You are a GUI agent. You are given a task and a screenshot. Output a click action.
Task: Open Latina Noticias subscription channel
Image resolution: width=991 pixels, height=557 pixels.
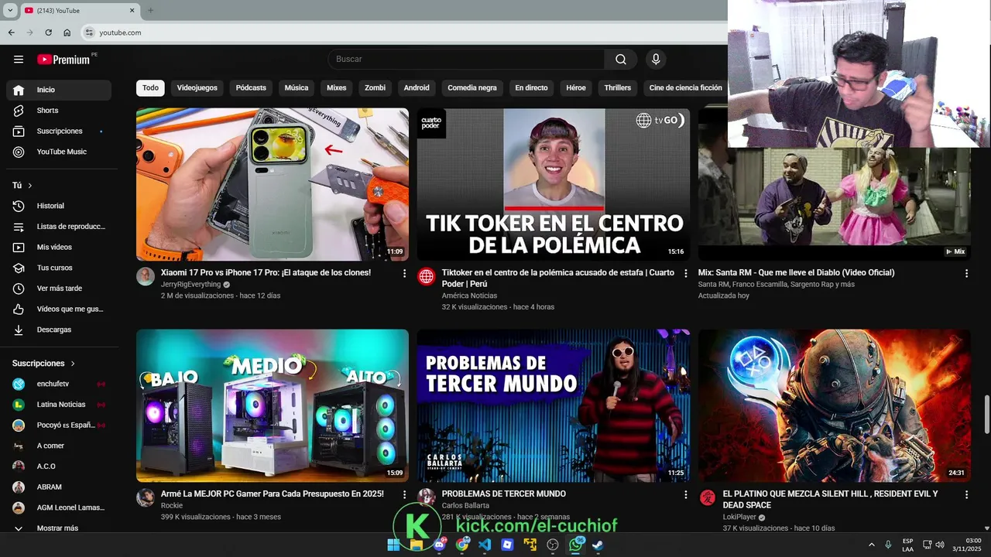pos(59,405)
